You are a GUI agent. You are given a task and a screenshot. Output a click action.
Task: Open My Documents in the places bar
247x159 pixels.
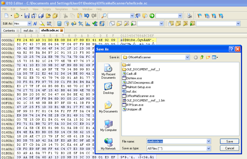(108, 107)
